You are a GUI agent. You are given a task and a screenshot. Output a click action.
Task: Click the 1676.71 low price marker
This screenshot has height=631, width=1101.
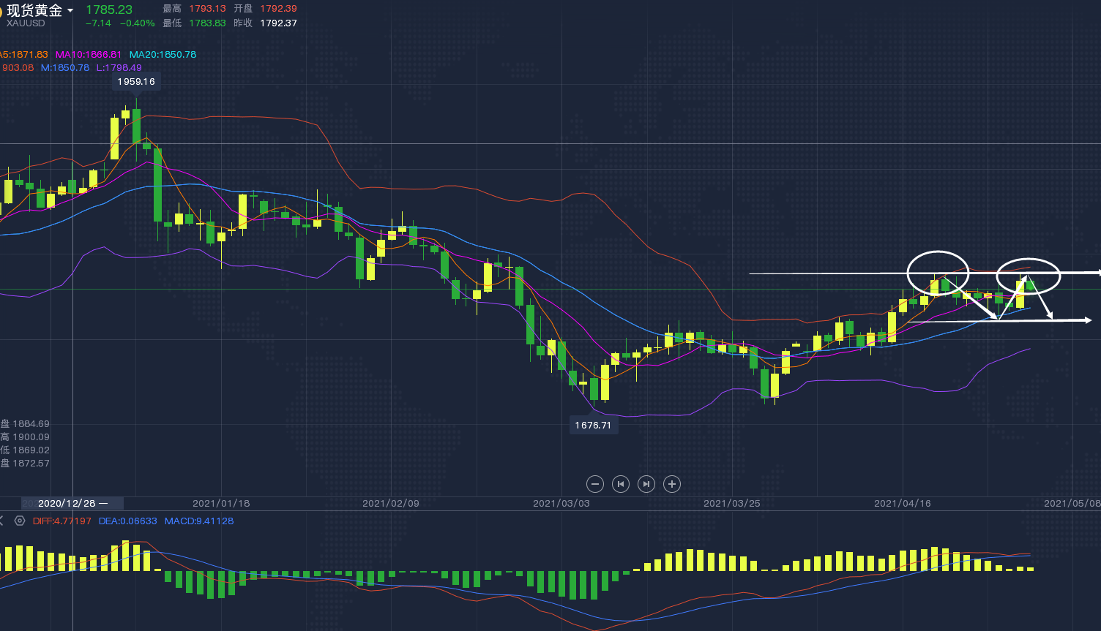[x=593, y=426]
